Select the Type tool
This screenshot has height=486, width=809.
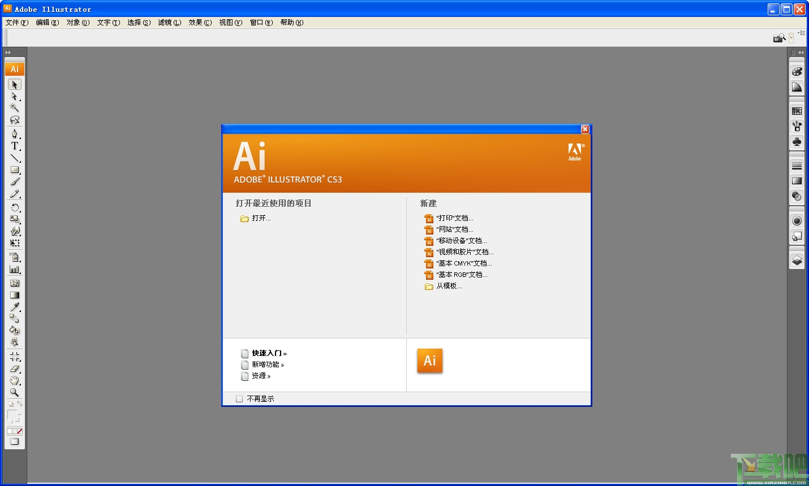15,146
